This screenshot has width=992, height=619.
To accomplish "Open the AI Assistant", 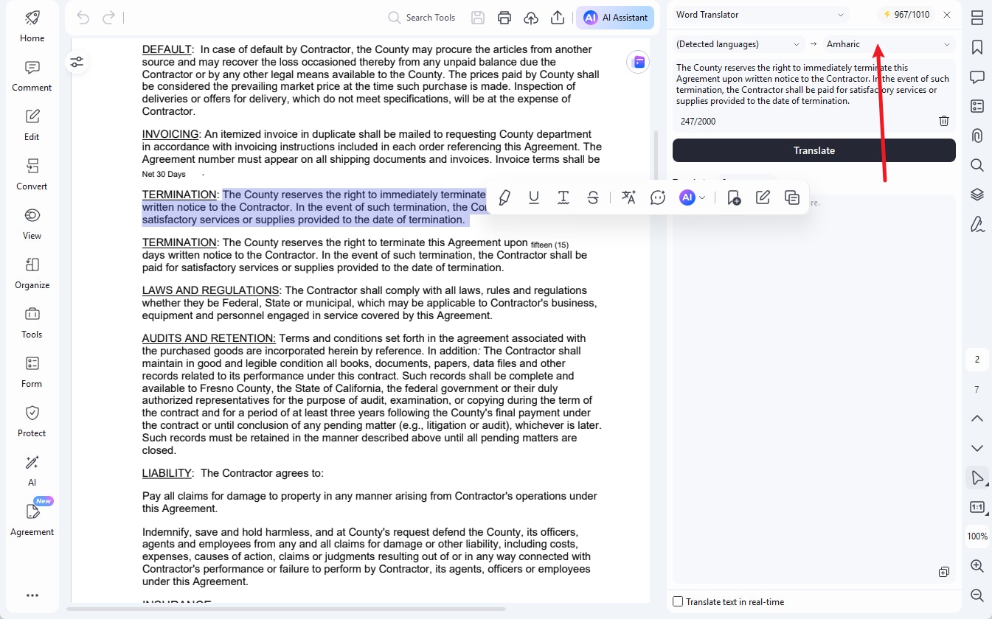I will [x=615, y=18].
